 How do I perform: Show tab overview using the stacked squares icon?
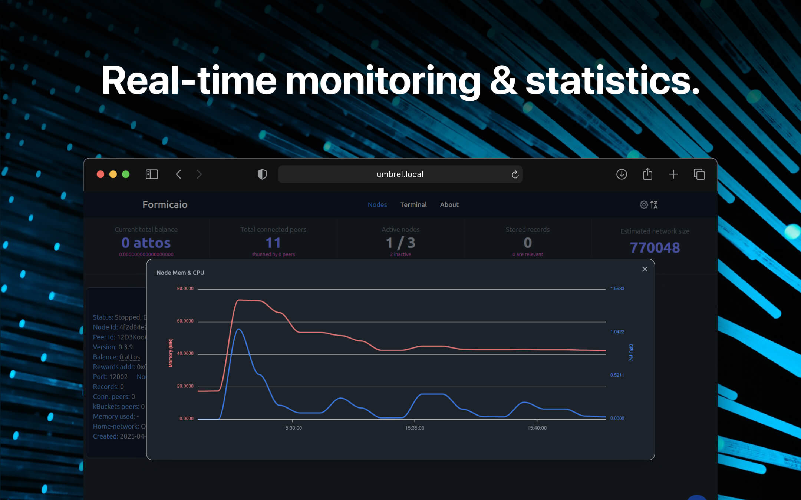pos(699,174)
